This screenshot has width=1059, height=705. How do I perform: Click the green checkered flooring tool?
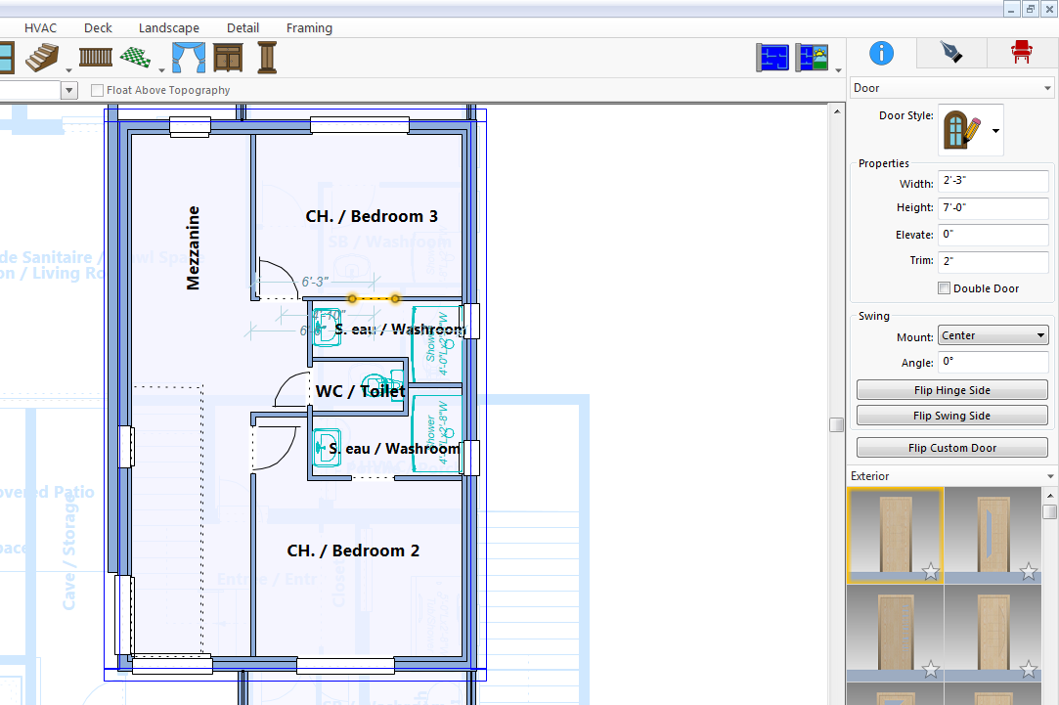pos(135,57)
